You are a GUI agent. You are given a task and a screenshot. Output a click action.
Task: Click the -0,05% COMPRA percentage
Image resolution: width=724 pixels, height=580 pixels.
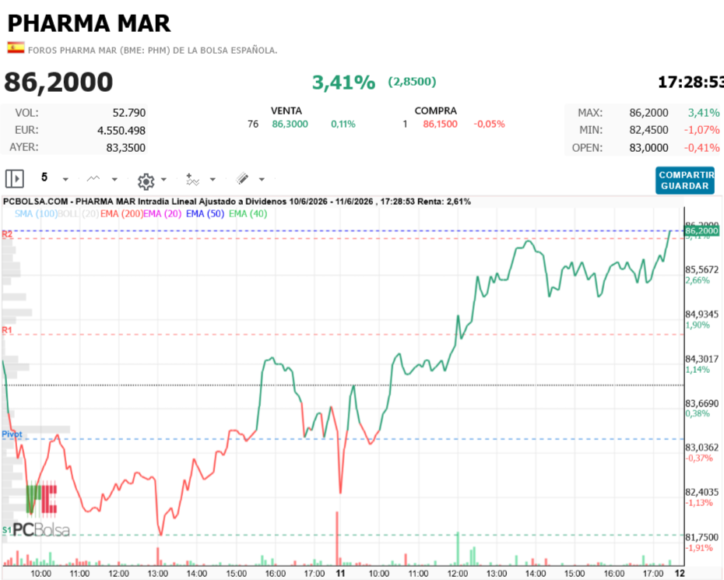point(489,125)
